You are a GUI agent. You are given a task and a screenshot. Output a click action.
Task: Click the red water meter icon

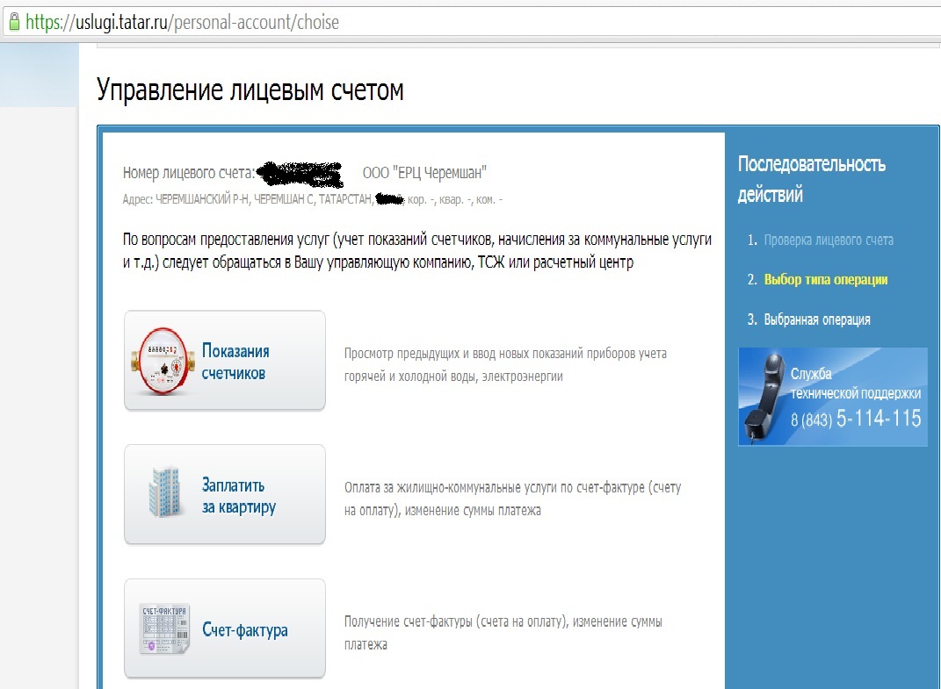click(163, 361)
